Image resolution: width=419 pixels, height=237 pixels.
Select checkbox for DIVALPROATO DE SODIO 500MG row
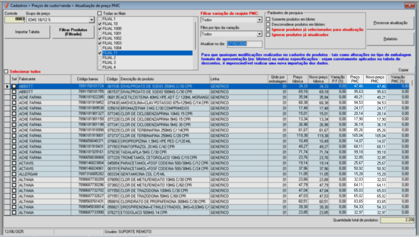pos(14,92)
